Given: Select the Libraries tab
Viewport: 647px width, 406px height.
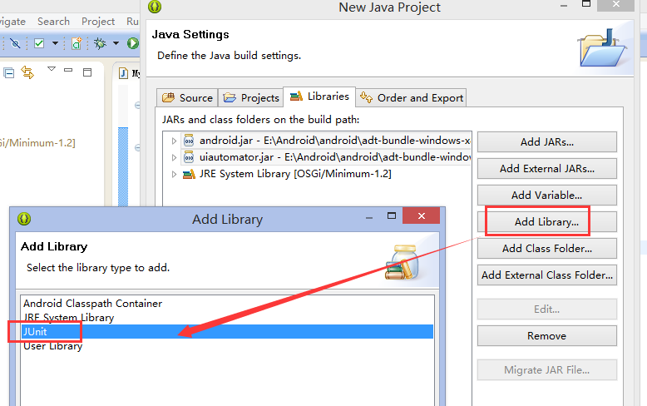Looking at the screenshot, I should (x=319, y=97).
